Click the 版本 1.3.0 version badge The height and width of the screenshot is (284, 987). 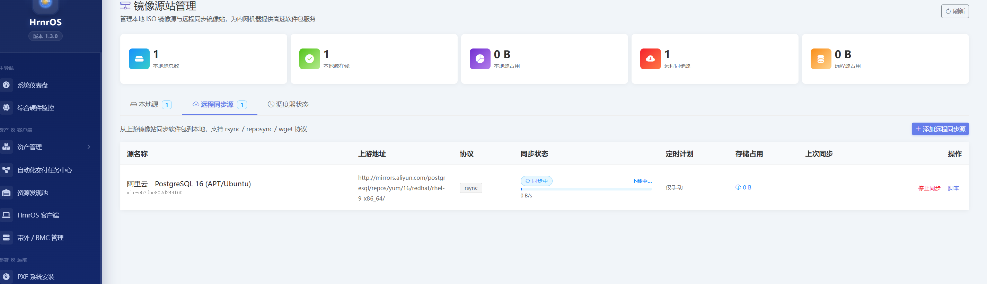tap(46, 36)
